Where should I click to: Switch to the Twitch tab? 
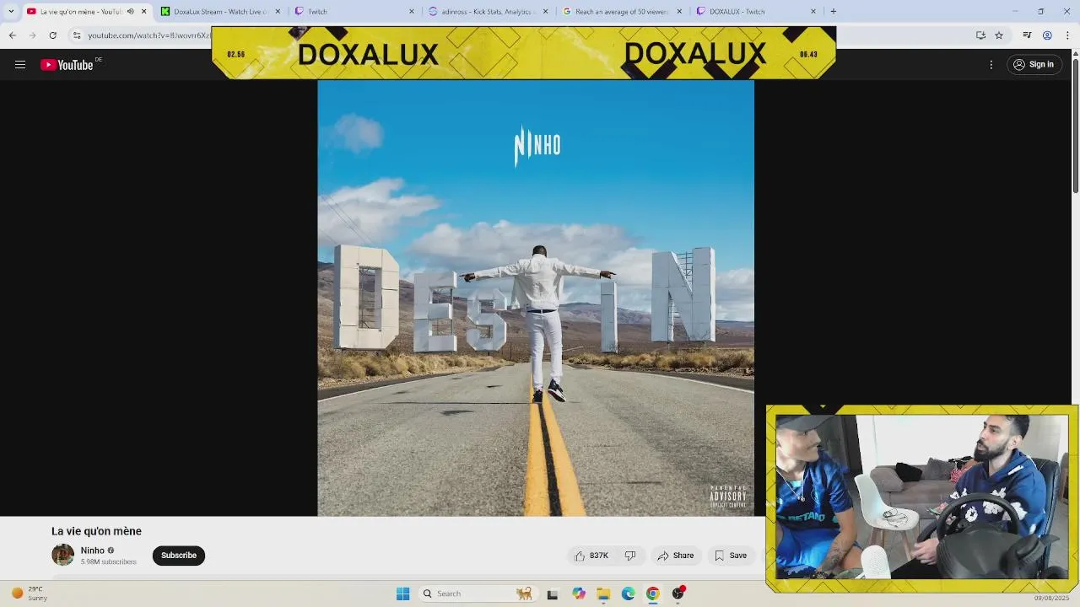[x=354, y=12]
